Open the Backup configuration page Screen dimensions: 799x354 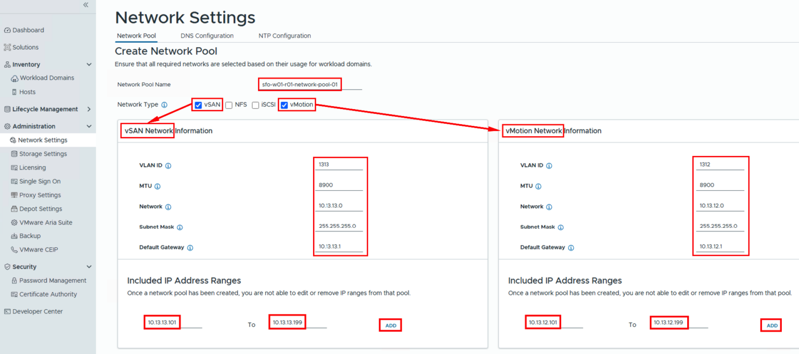point(29,235)
